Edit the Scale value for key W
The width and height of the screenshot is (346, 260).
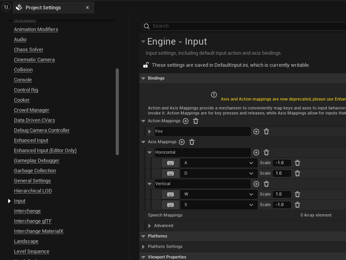click(x=282, y=194)
